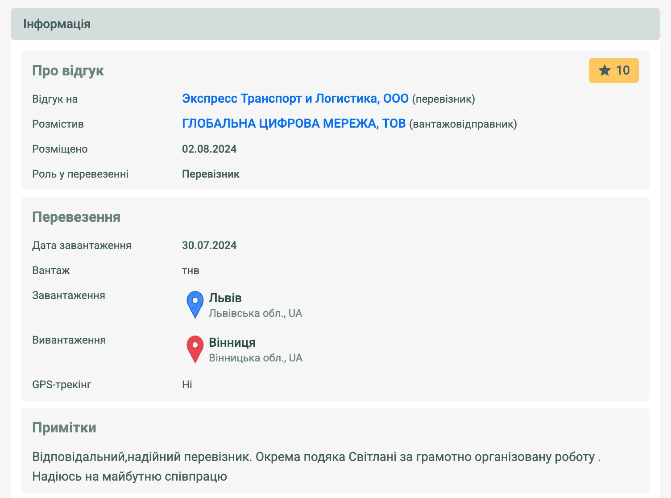Click the GPS-трекінг value Ні
The height and width of the screenshot is (498, 671).
[x=187, y=385]
